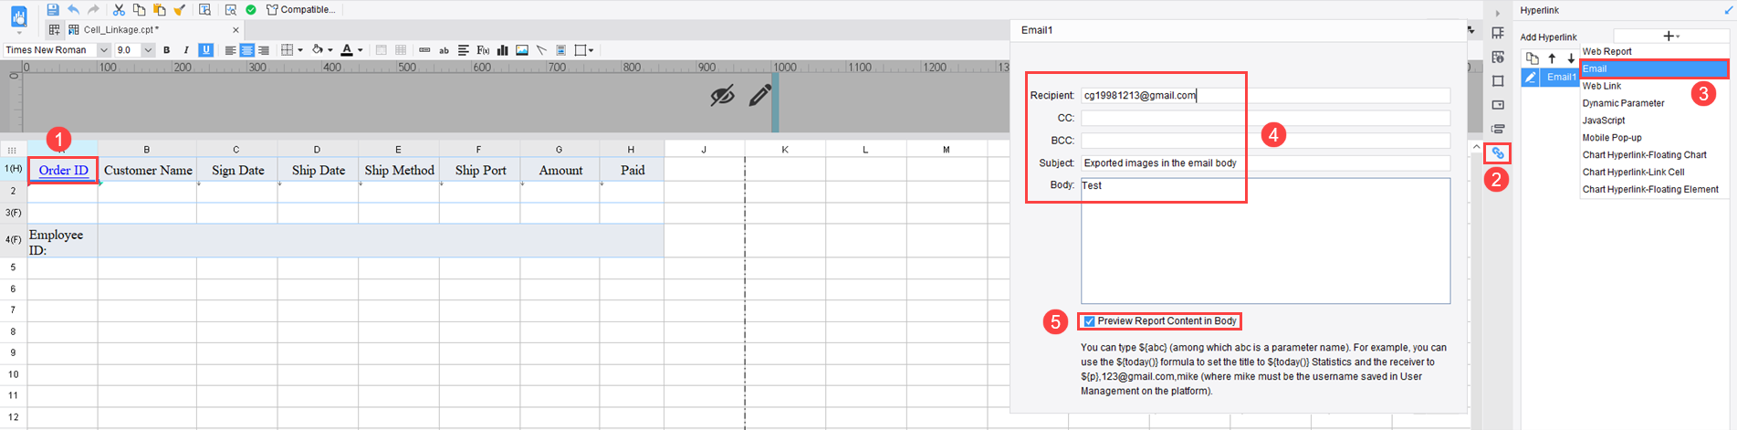Insert rich text element

(x=464, y=50)
